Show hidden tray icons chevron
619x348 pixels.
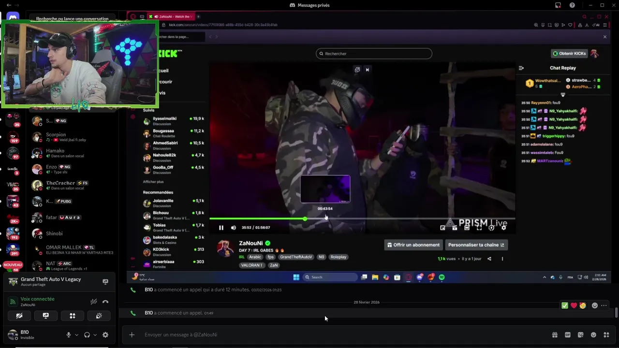[x=545, y=277]
